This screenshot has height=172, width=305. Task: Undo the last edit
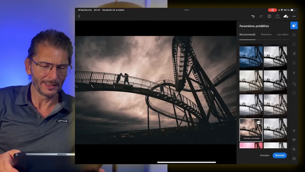tap(253, 16)
